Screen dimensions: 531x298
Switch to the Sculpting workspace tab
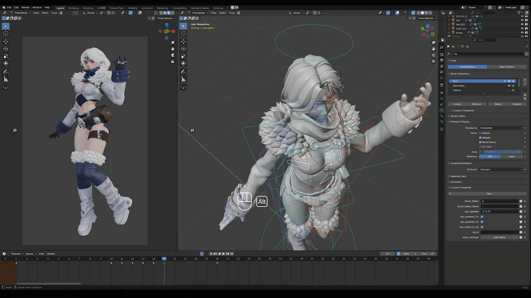tap(88, 8)
